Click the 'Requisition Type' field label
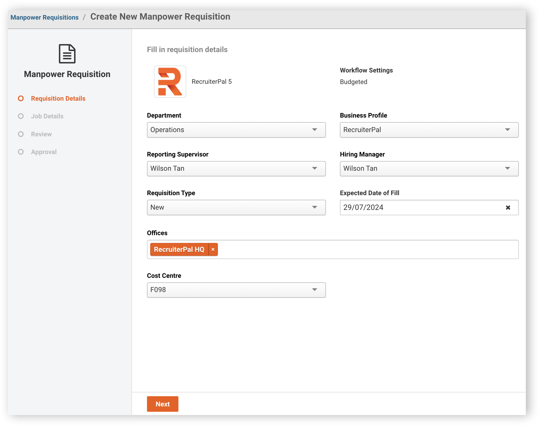This screenshot has width=539, height=426. (x=171, y=193)
